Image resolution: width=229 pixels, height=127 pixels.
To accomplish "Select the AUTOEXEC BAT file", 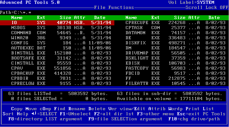I will pos(61,48).
